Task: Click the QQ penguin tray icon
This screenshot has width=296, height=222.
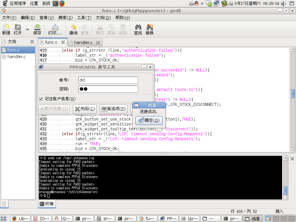Action: (196, 3)
